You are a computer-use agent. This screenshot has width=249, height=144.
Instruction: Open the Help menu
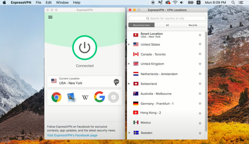tap(77, 3)
